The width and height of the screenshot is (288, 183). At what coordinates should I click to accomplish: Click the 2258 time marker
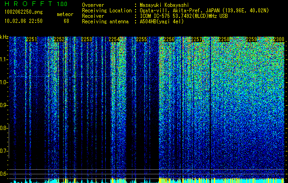pyautogui.click(x=224, y=39)
